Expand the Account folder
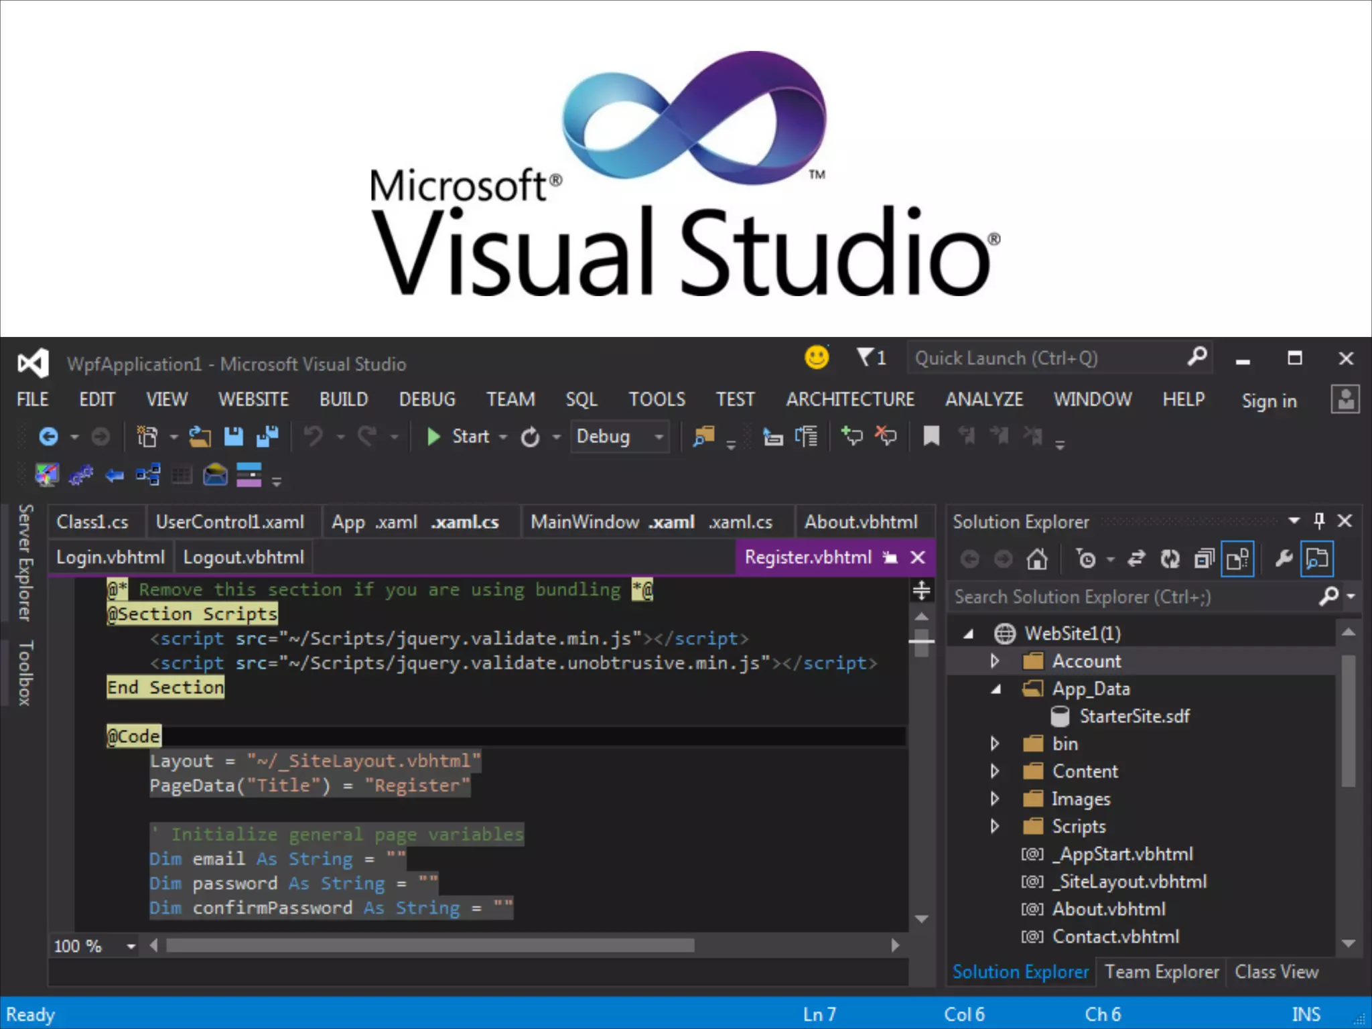1372x1029 pixels. (995, 661)
